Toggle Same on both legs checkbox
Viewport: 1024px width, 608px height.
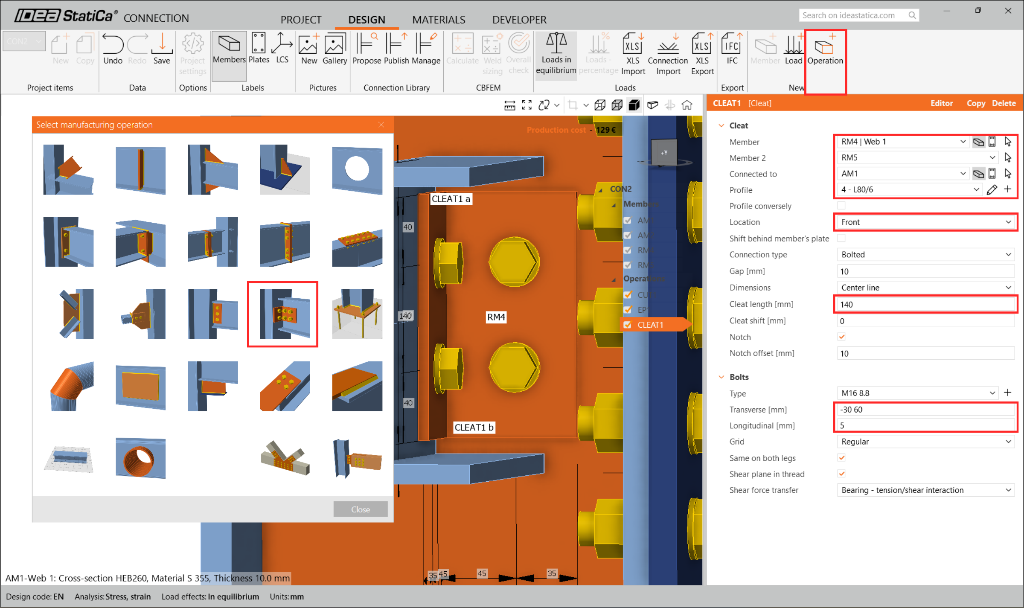[841, 458]
